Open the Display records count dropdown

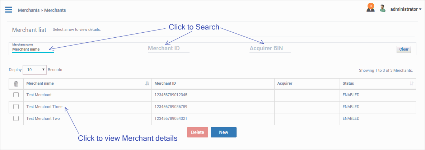click(34, 70)
